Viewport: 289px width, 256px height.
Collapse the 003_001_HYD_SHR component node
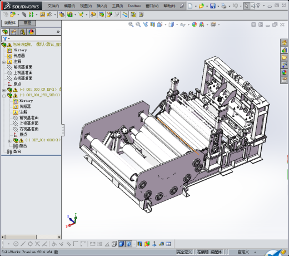tap(4, 96)
